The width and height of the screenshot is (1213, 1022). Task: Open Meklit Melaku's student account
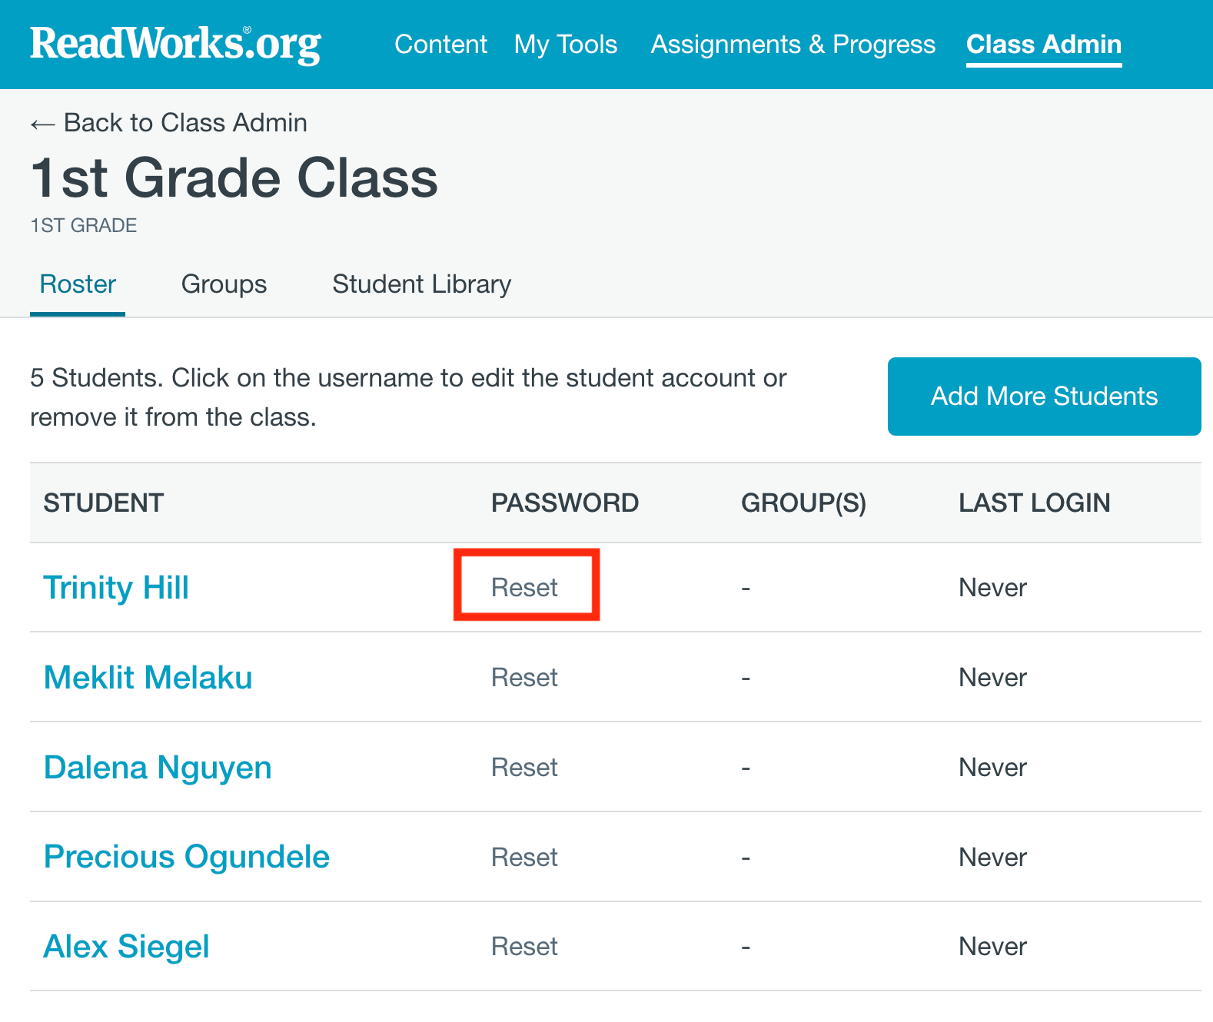(x=148, y=678)
